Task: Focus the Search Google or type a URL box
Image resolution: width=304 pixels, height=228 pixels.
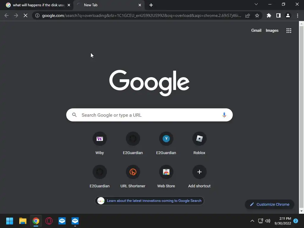Action: [x=149, y=115]
